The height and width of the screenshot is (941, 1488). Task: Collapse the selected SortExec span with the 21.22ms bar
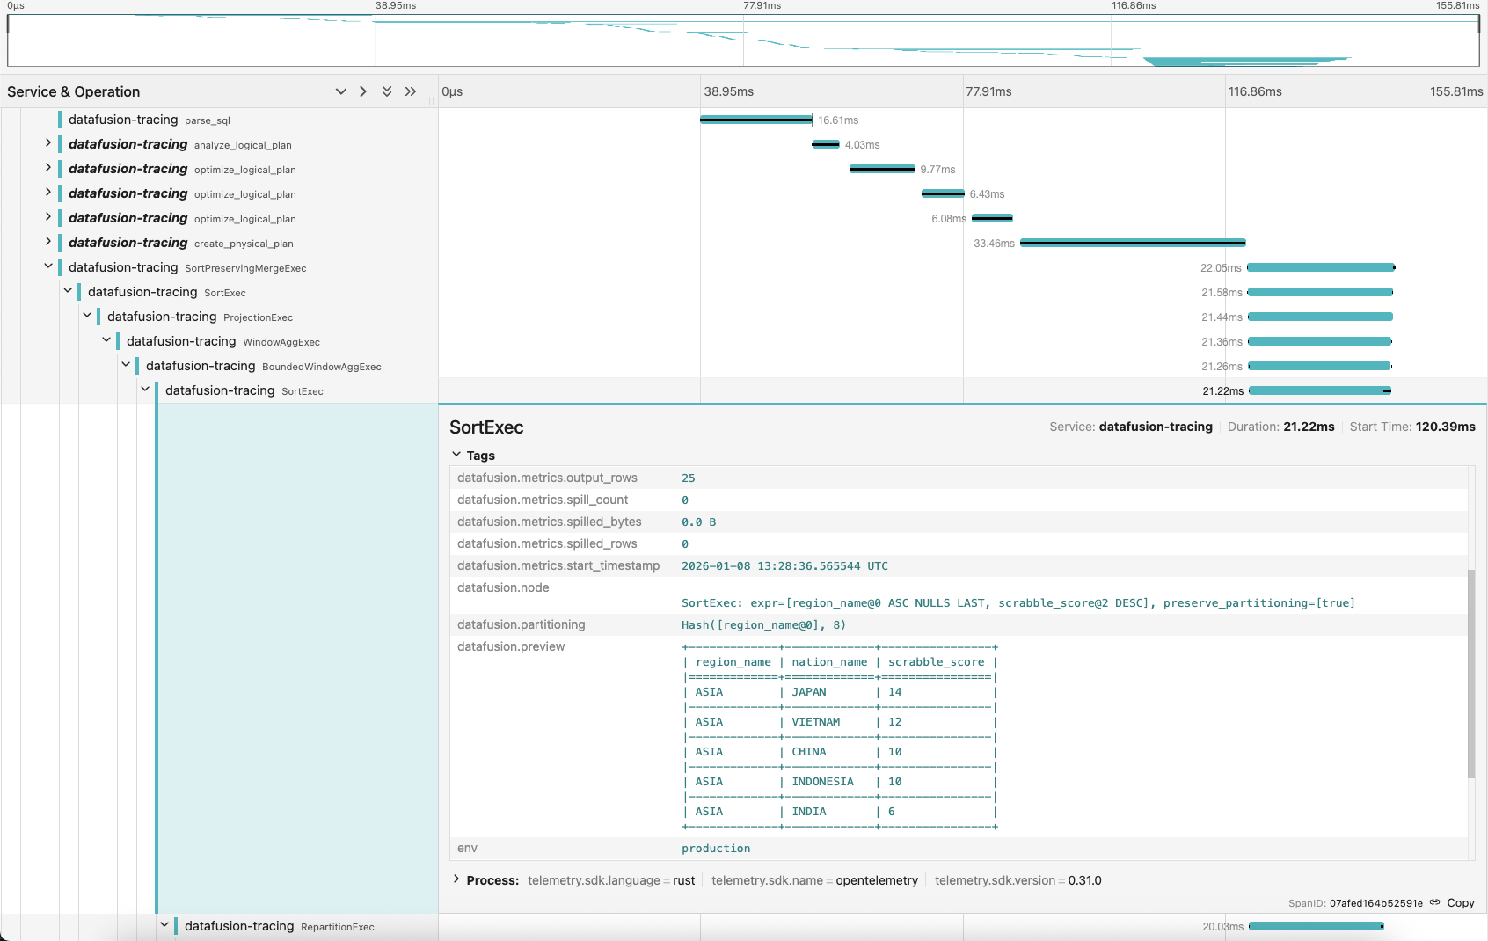tap(145, 390)
